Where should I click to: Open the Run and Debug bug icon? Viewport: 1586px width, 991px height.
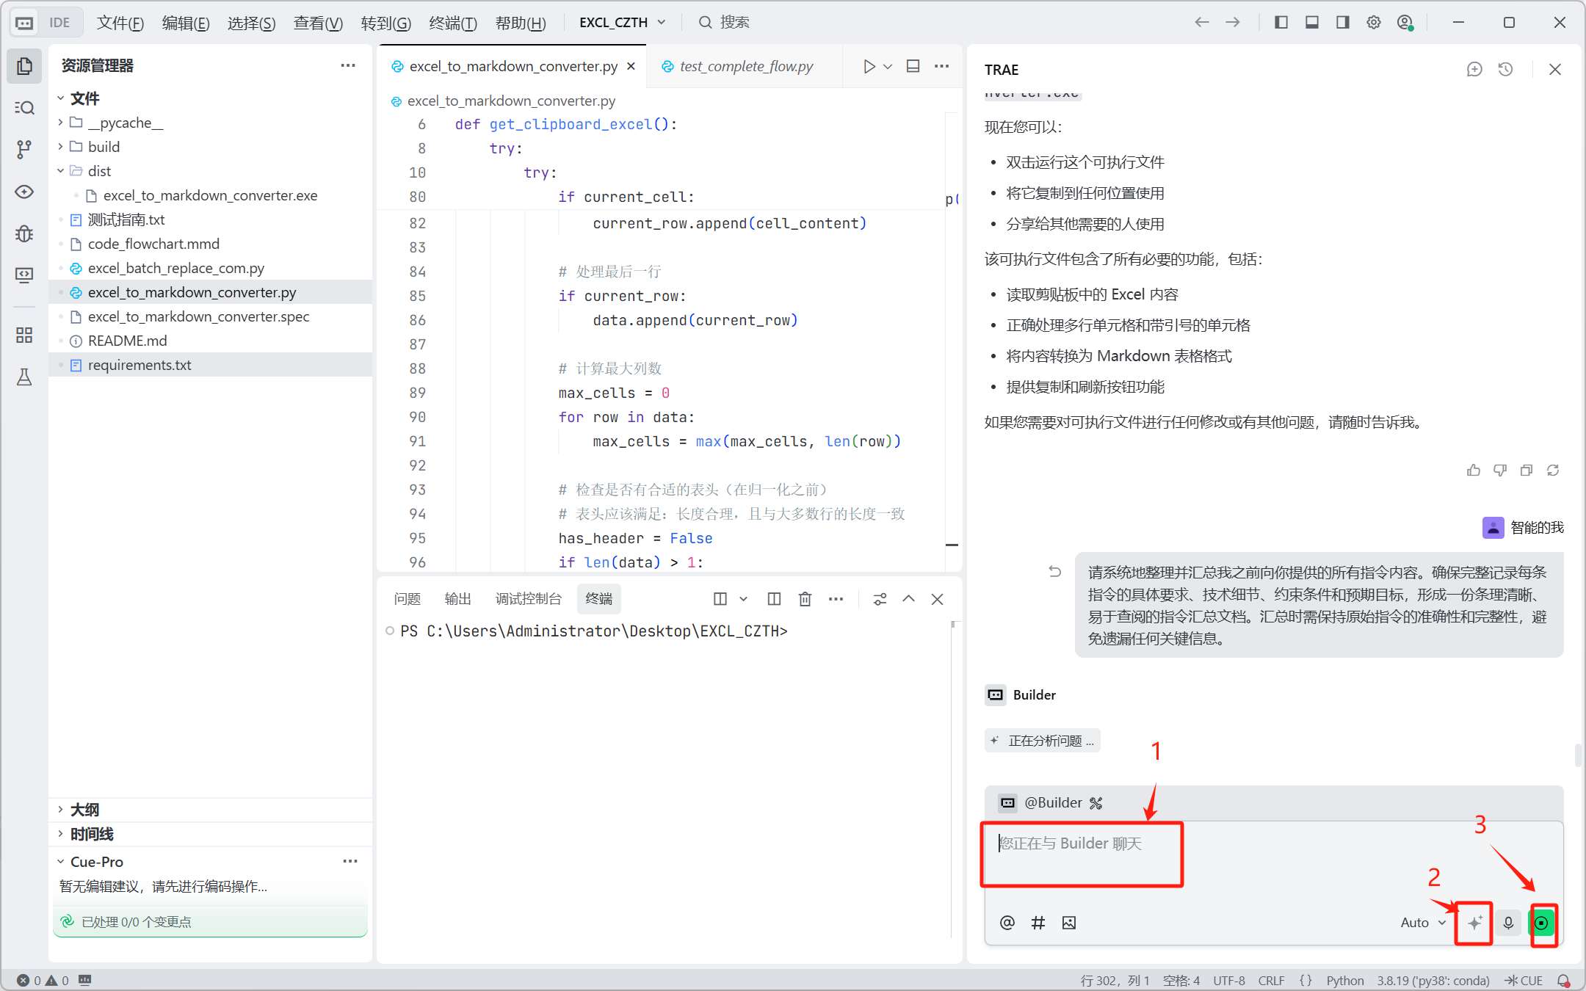click(24, 233)
